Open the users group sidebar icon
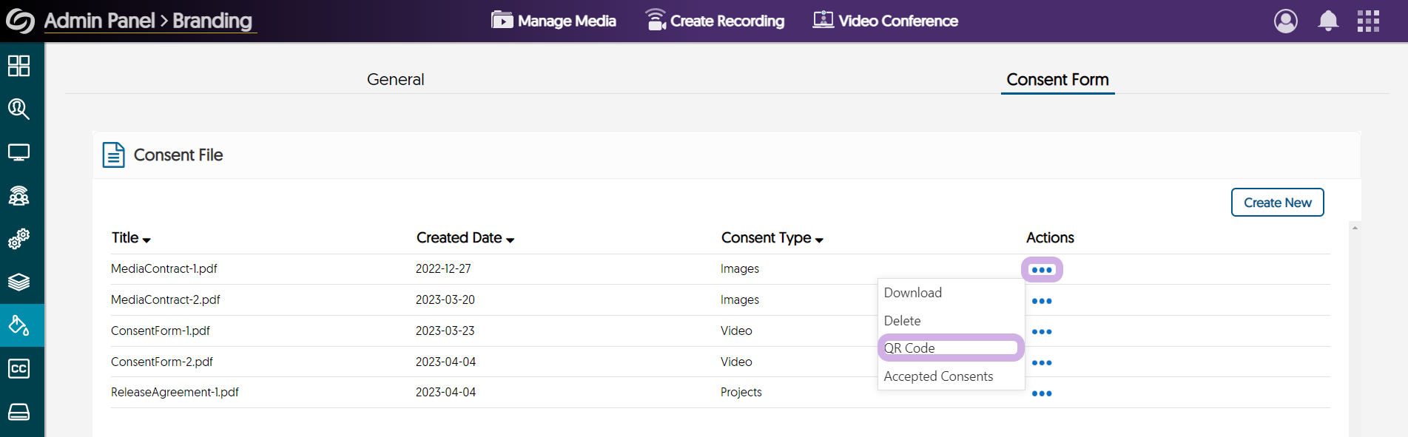This screenshot has width=1408, height=437. pos(18,196)
